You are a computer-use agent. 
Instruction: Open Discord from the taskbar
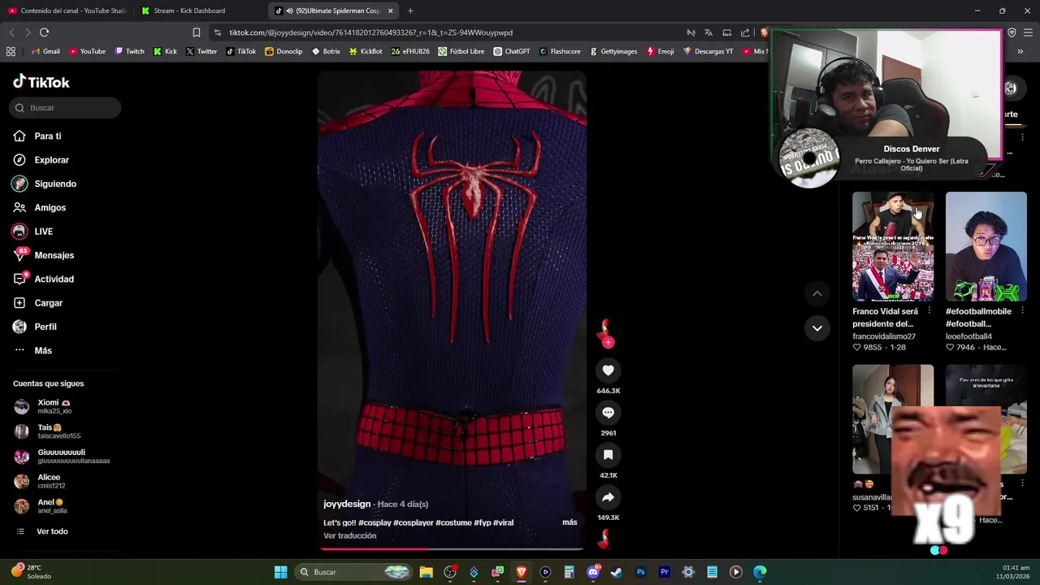[x=593, y=572]
